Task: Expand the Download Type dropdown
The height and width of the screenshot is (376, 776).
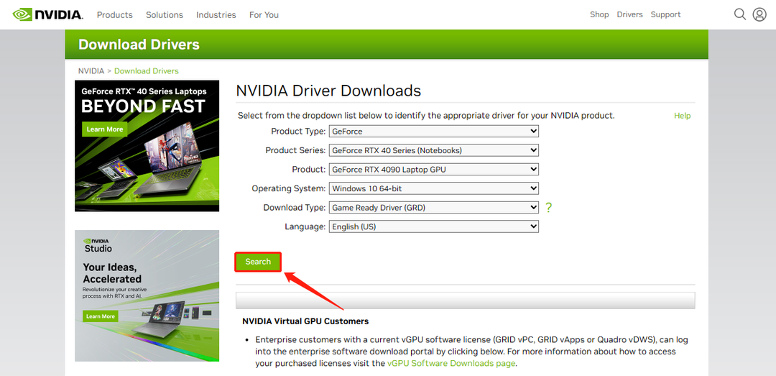Action: click(433, 208)
